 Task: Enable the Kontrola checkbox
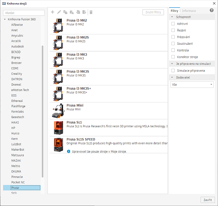173,50
